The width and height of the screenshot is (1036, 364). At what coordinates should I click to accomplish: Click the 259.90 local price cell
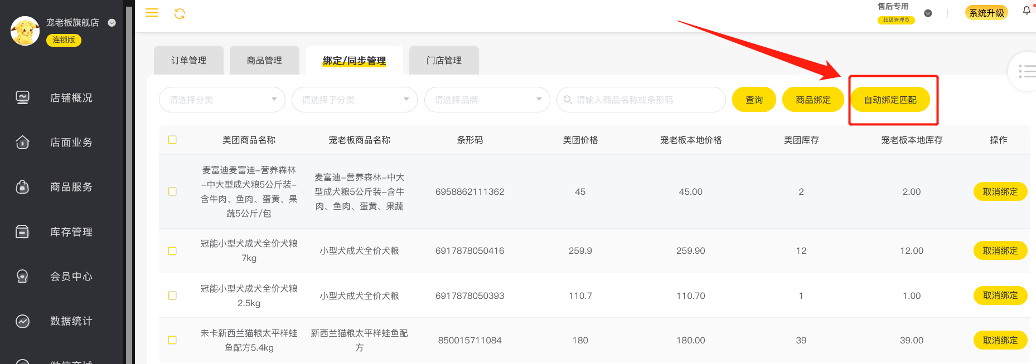click(x=690, y=251)
